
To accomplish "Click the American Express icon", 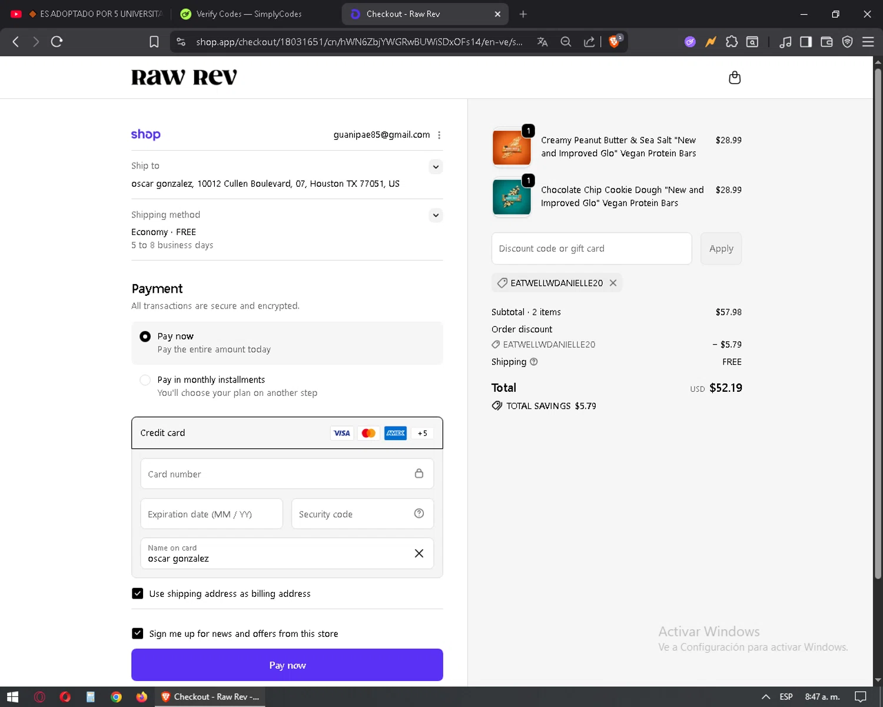I will [x=396, y=433].
